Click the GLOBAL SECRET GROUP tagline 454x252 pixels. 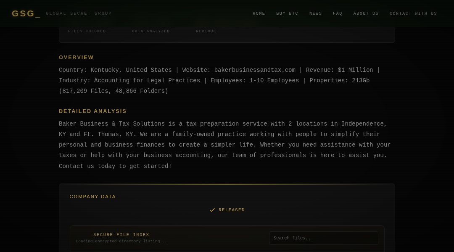pos(79,13)
